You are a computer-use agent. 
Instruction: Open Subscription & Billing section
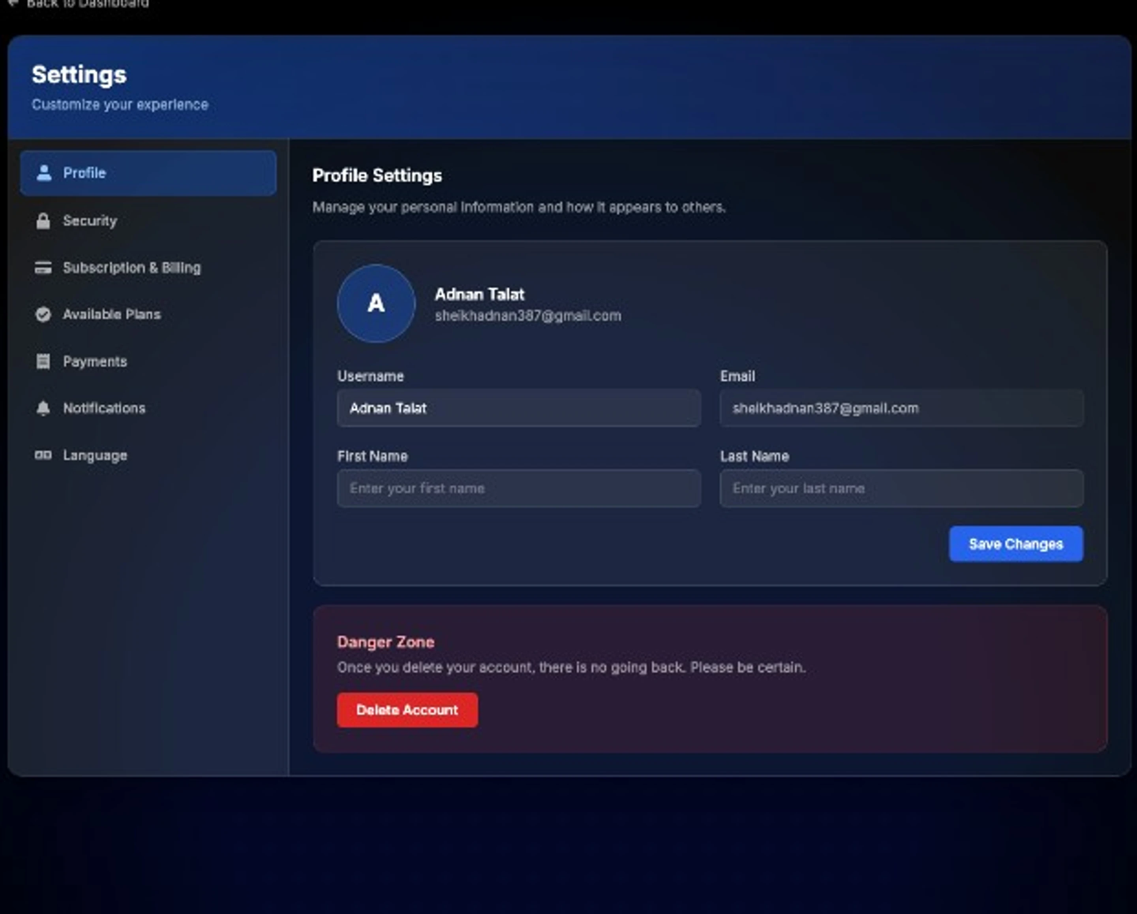(148, 267)
